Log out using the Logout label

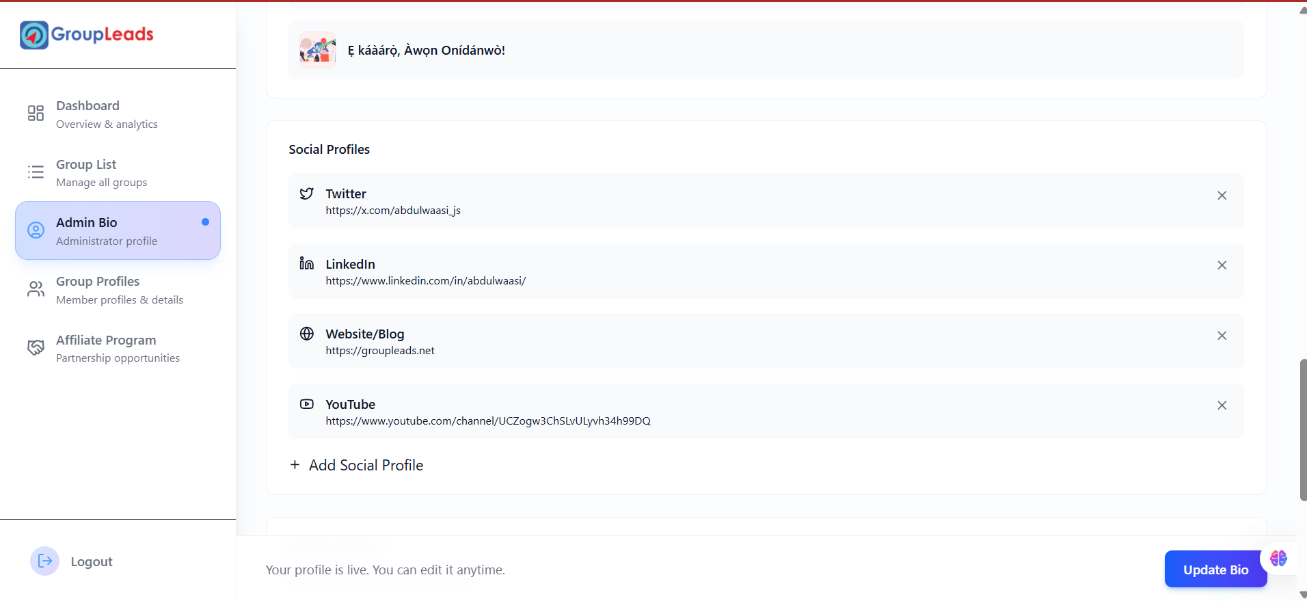pyautogui.click(x=92, y=561)
